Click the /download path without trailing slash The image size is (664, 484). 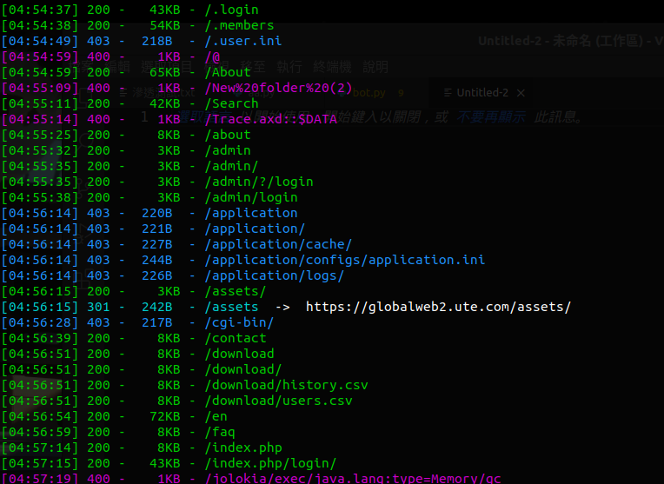(x=239, y=354)
